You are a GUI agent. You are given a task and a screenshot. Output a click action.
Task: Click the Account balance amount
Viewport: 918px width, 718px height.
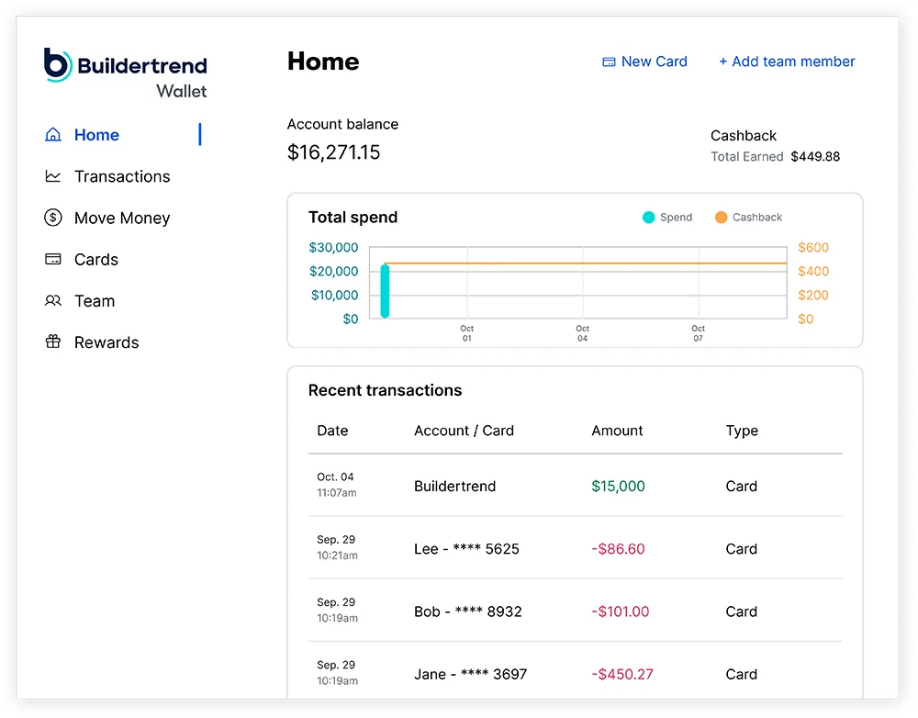click(x=333, y=152)
